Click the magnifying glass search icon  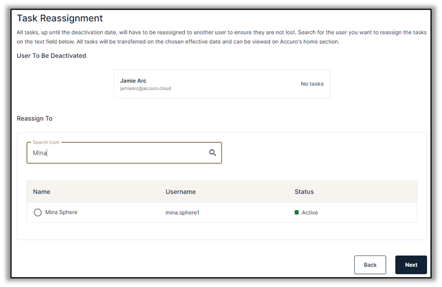[212, 153]
